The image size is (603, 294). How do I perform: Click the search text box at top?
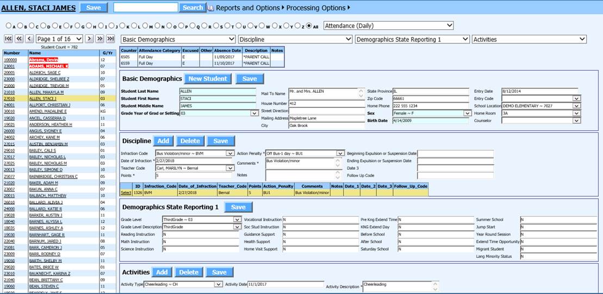[x=145, y=8]
